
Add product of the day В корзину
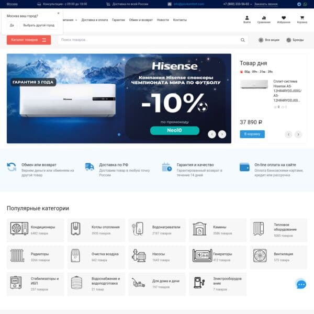(252, 134)
